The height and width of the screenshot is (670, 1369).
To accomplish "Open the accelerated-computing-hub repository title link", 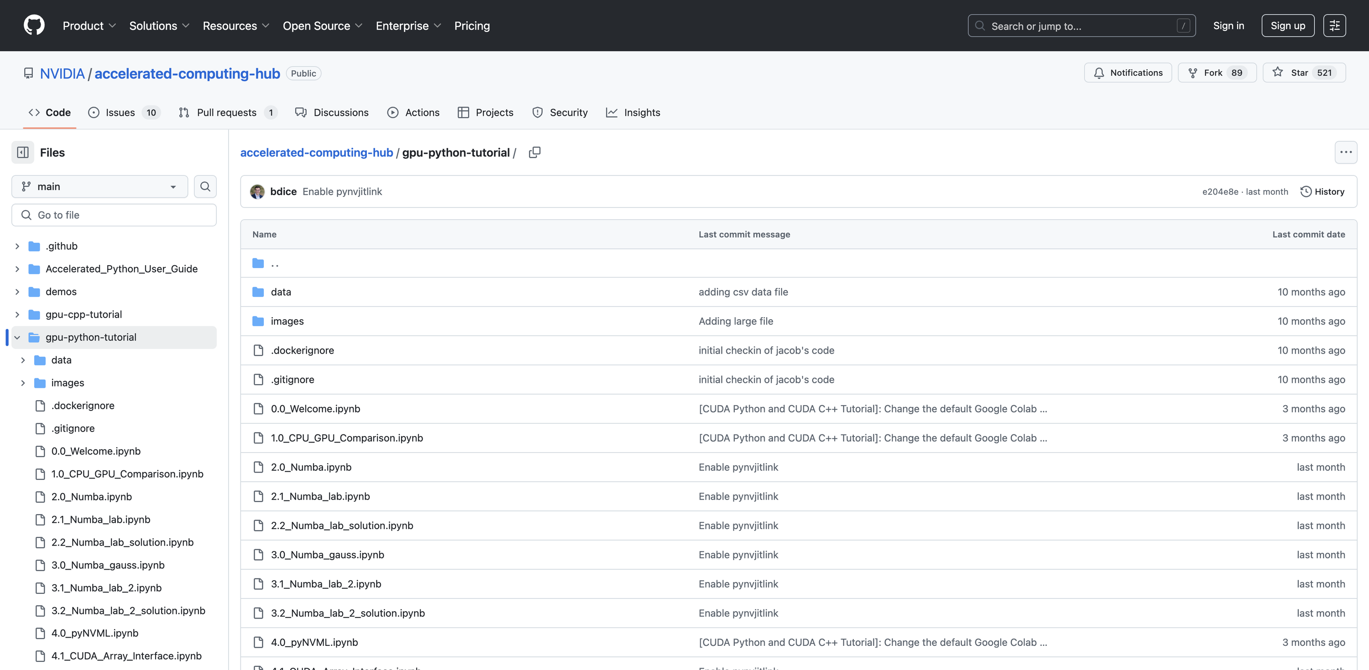I will pos(187,73).
